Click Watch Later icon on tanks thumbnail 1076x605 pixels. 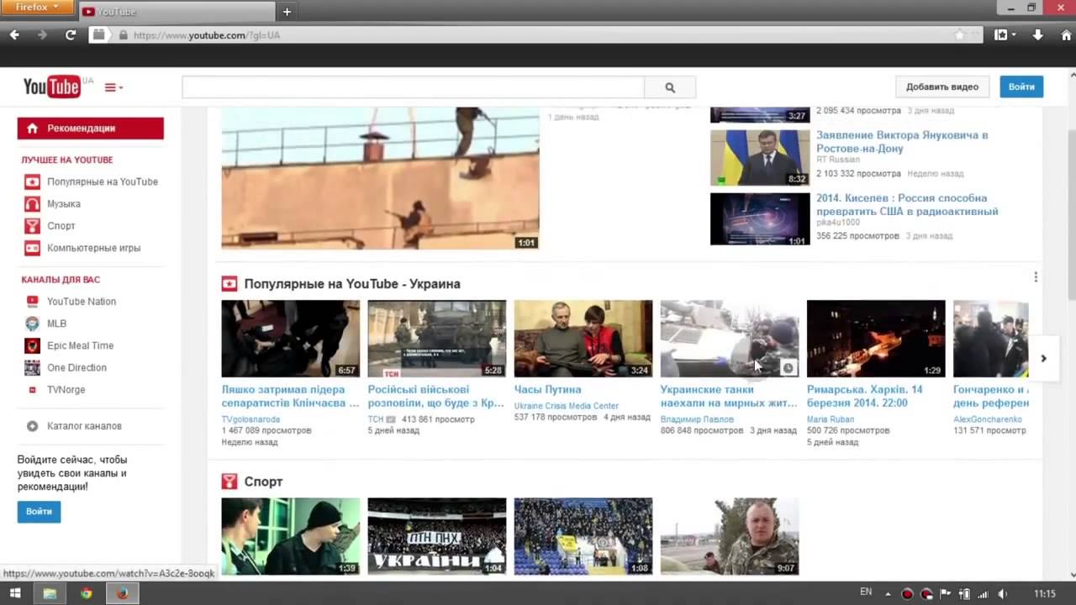789,367
